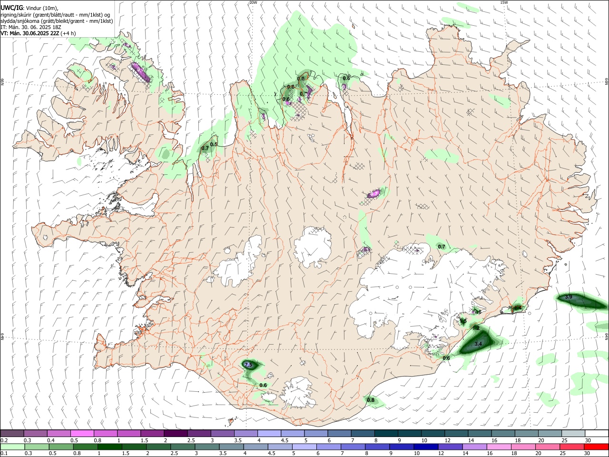Click the purple snow patch in central highlands
The image size is (609, 457).
tap(374, 194)
